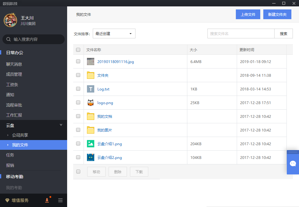This screenshot has height=207, width=299.
Task: Click the text file icon for Log.txt
Action: 91,89
